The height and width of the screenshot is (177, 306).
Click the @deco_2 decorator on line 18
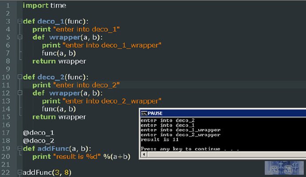click(39, 141)
